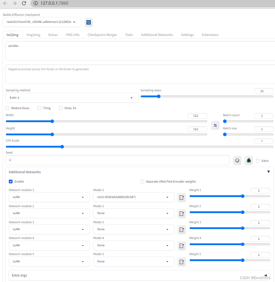Open the edit metadata icon next to Model 1
Image resolution: width=275 pixels, height=282 pixels.
click(181, 197)
